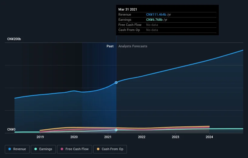Select the revenue data point marker on chart
Viewport: 248px width, 158px height.
tap(116, 83)
